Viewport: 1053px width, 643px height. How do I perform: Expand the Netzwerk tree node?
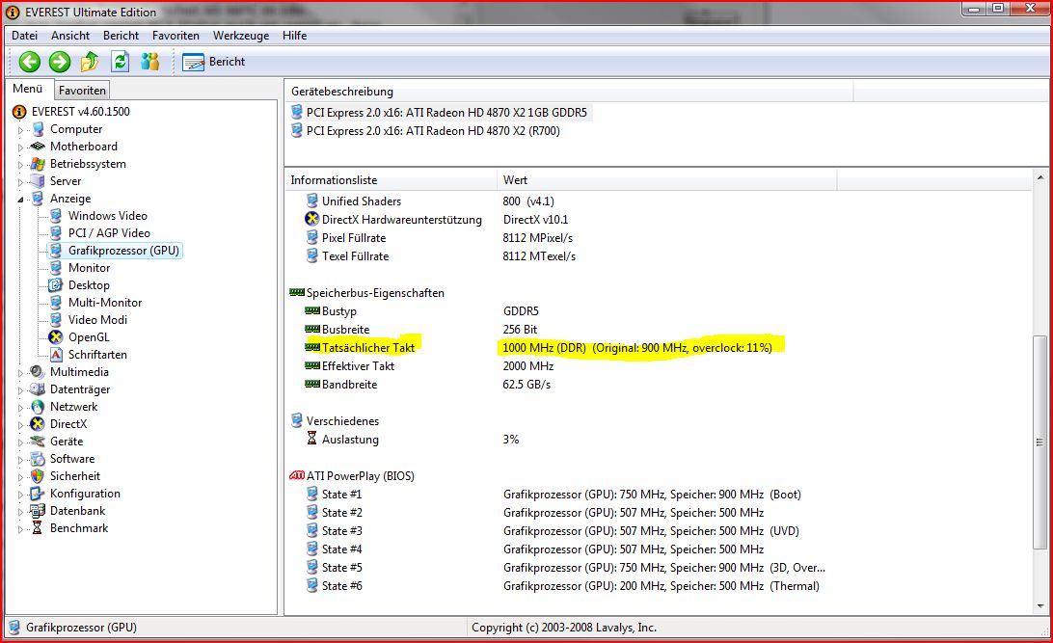(20, 408)
